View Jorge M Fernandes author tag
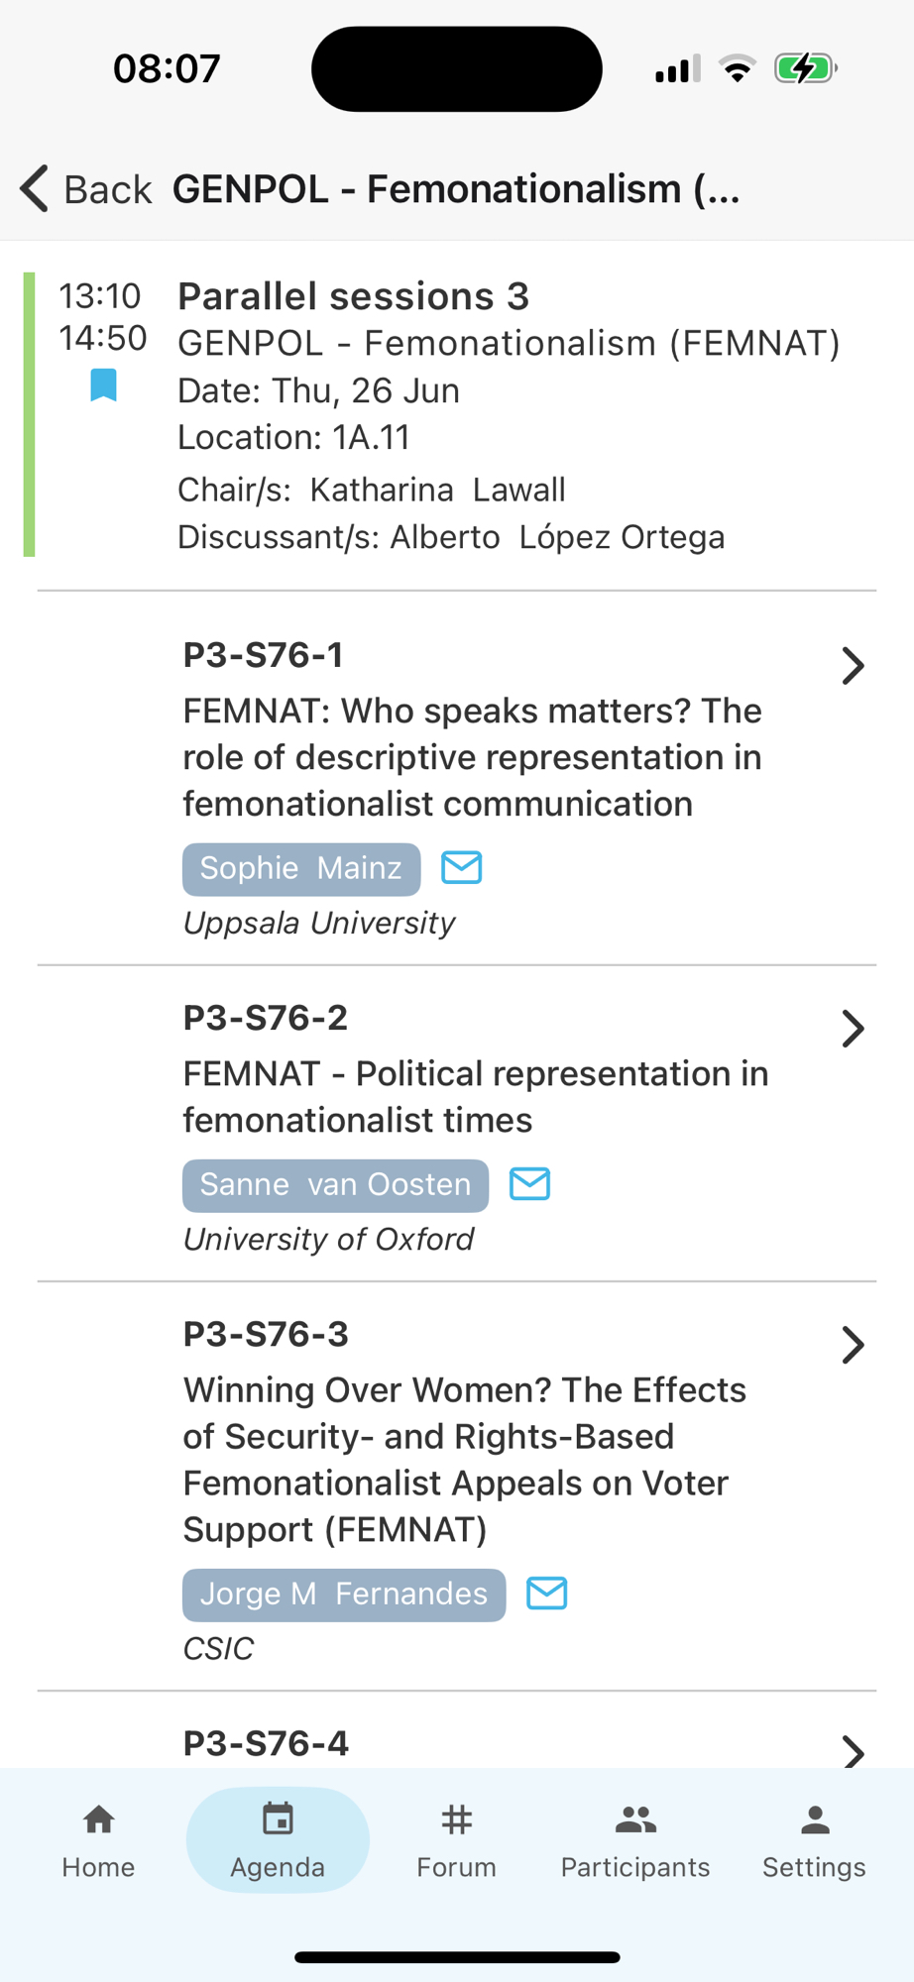914x1982 pixels. pos(343,1594)
